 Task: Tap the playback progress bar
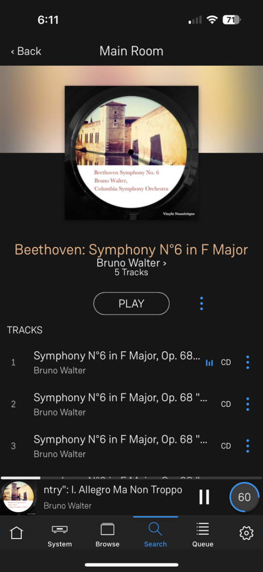(131, 478)
